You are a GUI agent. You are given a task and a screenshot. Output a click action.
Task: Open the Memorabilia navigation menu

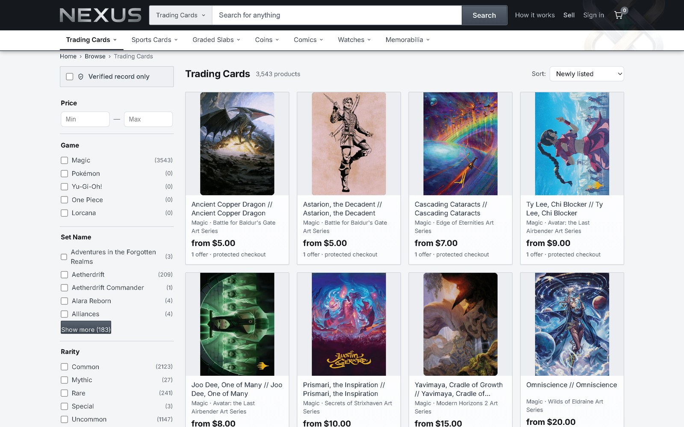[407, 40]
